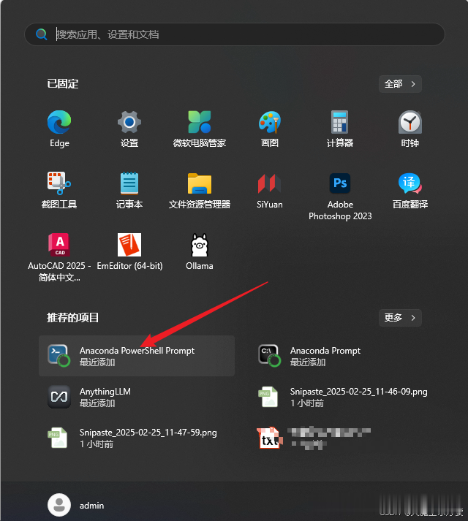Click the 推荐的项目 section heading

(73, 318)
